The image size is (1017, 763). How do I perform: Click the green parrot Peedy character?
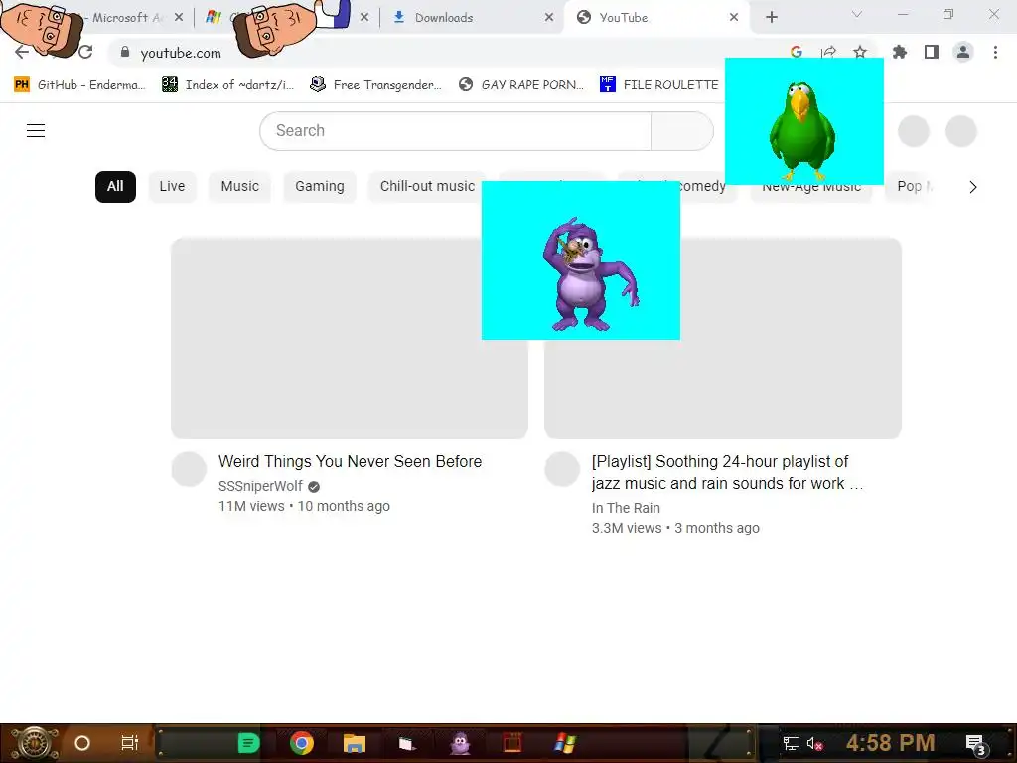click(x=801, y=130)
